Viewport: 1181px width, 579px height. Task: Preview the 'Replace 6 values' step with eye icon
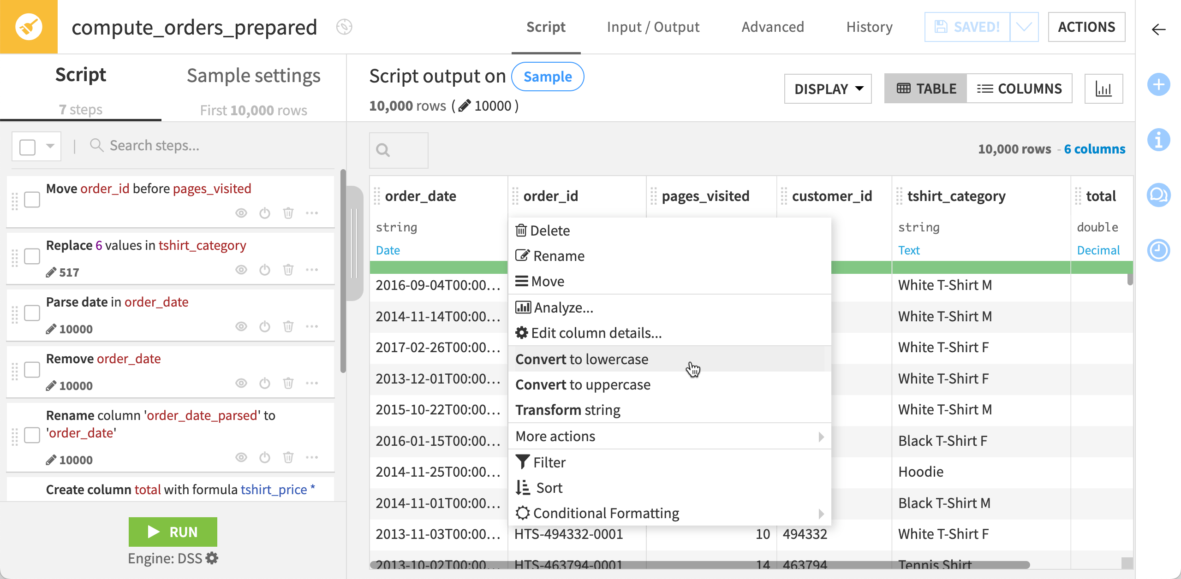click(x=241, y=270)
